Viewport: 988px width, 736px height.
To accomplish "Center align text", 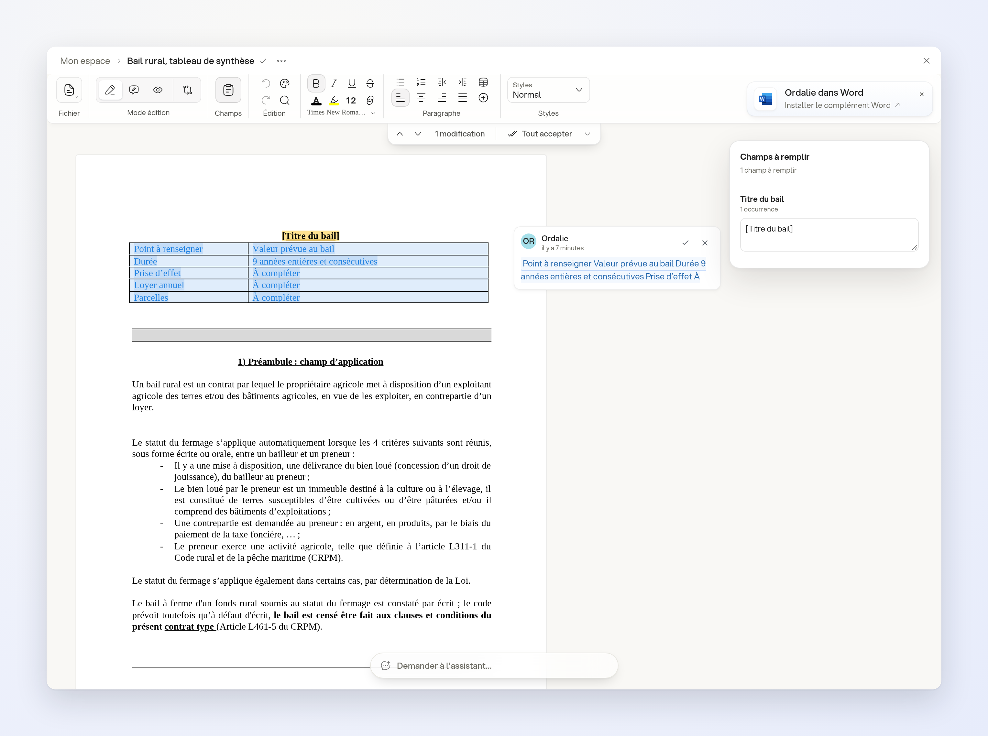I will coord(421,98).
